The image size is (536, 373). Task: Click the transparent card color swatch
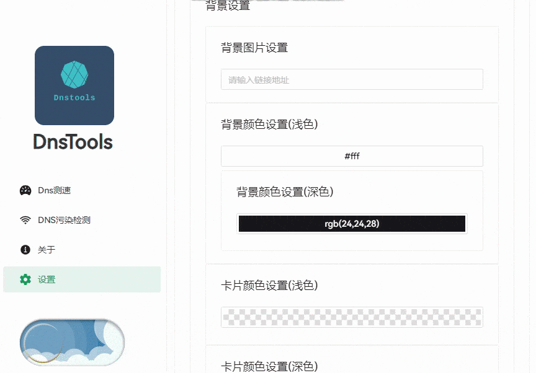tap(352, 317)
